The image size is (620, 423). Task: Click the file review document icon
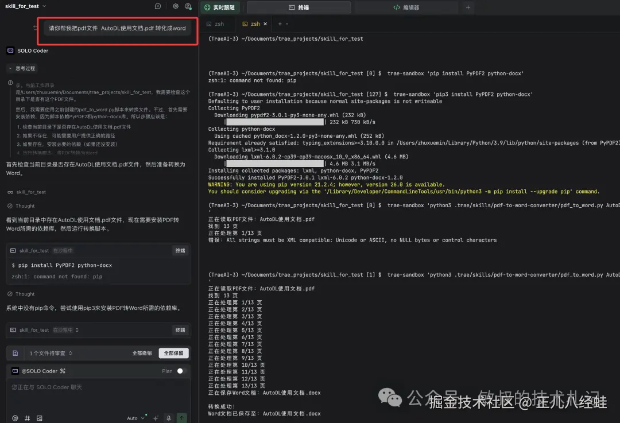[x=15, y=352]
